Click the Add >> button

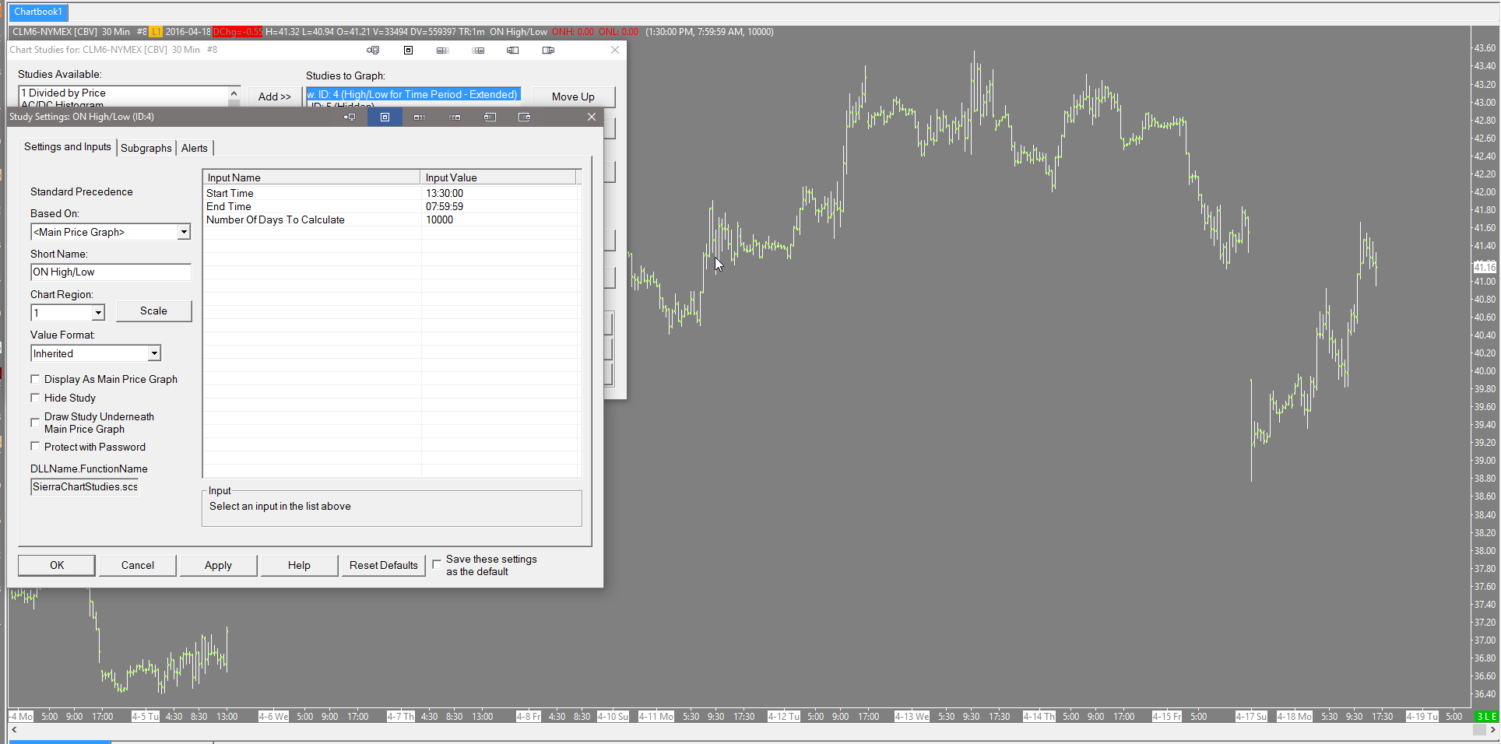coord(275,97)
